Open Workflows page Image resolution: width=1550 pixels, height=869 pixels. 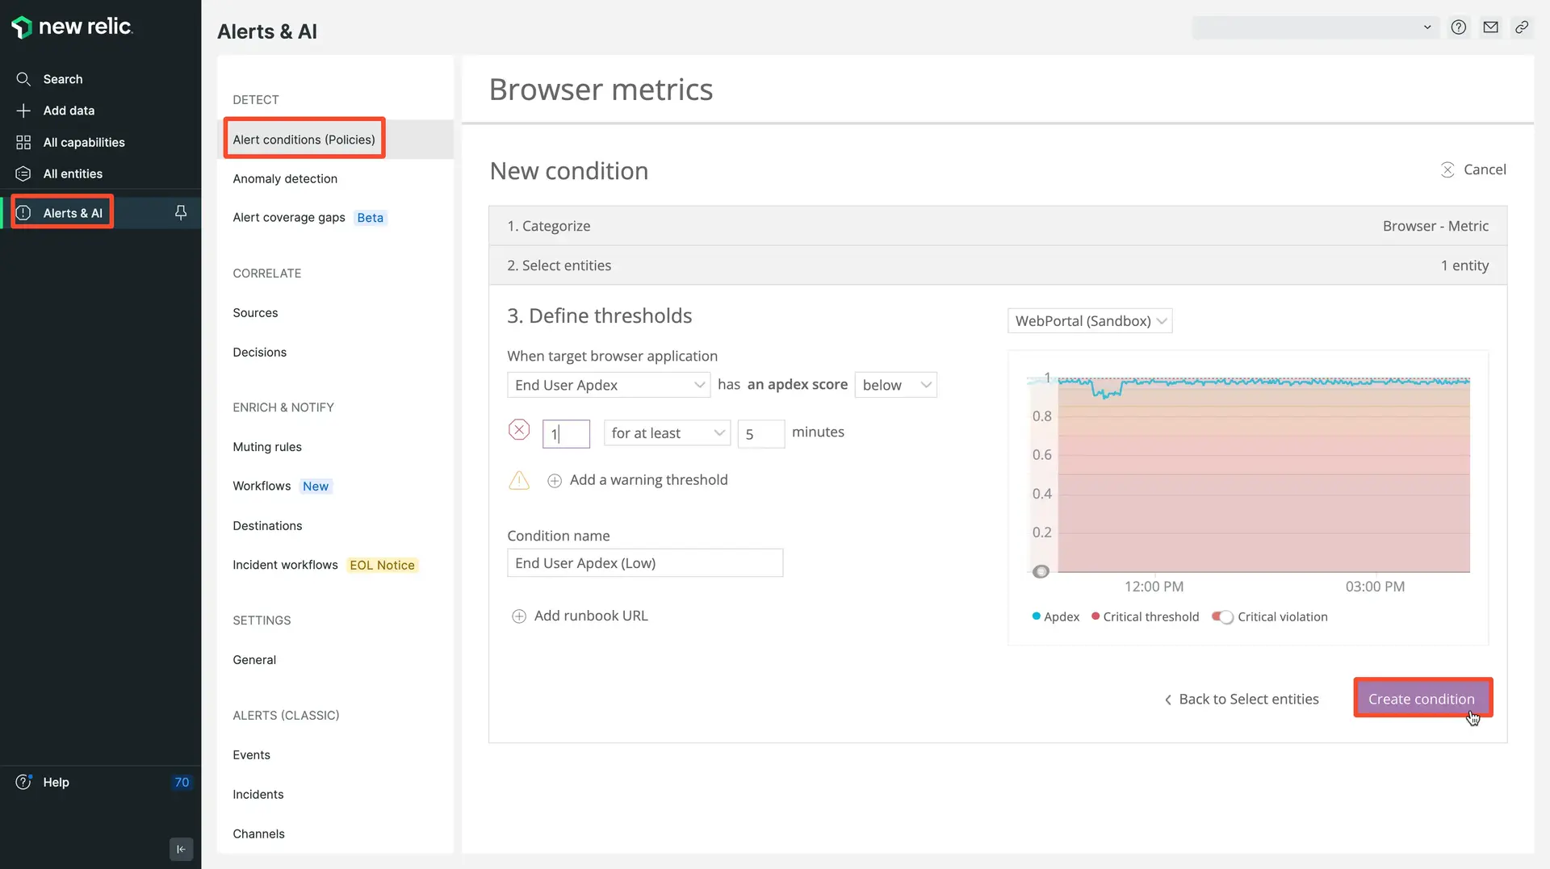[262, 486]
